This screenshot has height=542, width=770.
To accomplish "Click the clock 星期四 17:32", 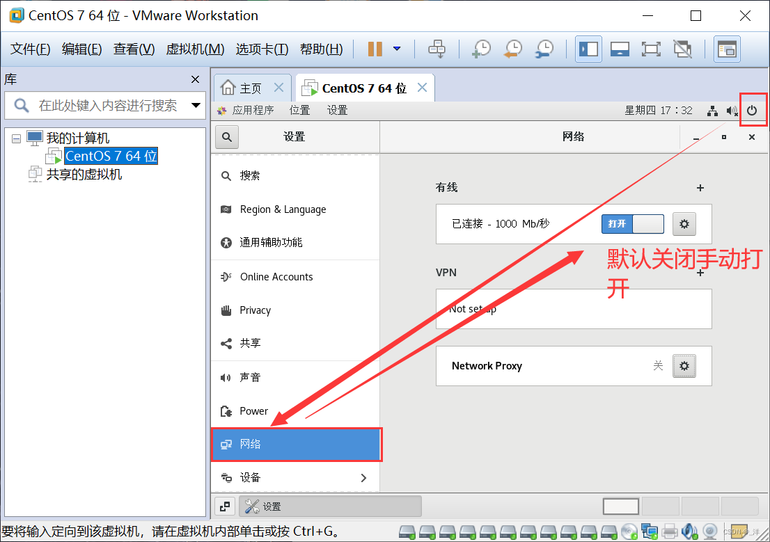I will click(x=659, y=111).
